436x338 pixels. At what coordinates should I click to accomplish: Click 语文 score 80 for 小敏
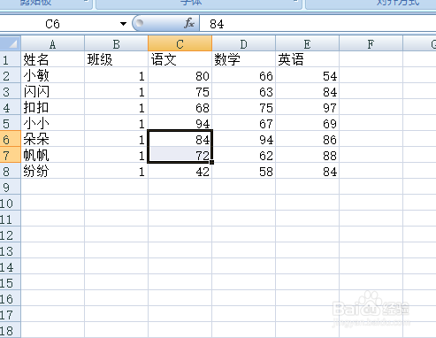coord(180,75)
